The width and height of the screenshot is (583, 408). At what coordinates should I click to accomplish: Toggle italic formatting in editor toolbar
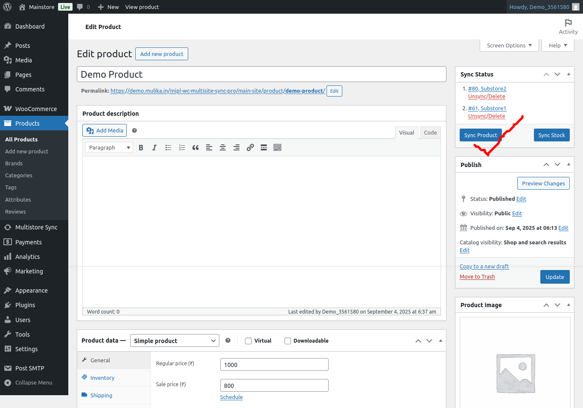coord(154,147)
